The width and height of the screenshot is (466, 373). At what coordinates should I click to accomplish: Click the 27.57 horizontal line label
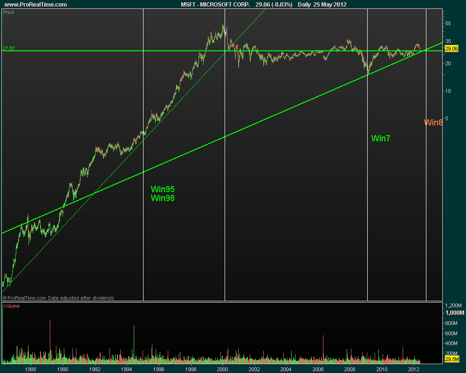(x=8, y=48)
